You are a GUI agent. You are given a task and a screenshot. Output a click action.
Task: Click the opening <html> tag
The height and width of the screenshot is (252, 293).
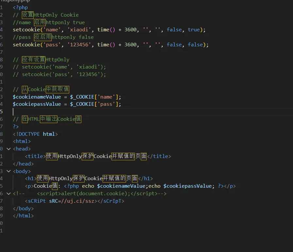pyautogui.click(x=22, y=141)
